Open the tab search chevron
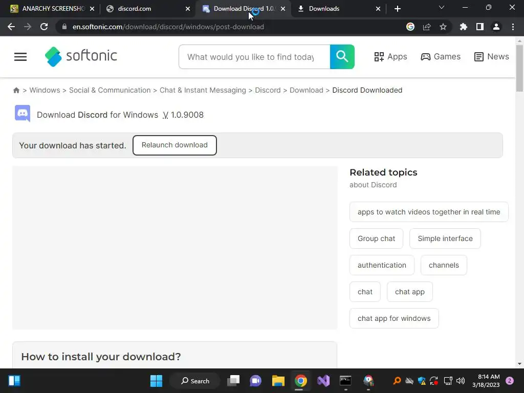The width and height of the screenshot is (524, 393). [442, 7]
